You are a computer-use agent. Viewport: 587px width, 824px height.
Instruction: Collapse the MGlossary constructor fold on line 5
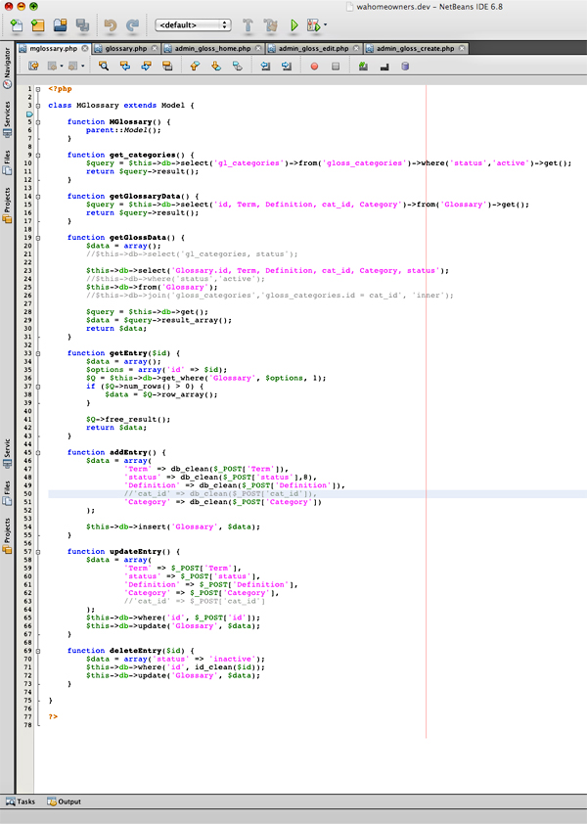point(38,122)
